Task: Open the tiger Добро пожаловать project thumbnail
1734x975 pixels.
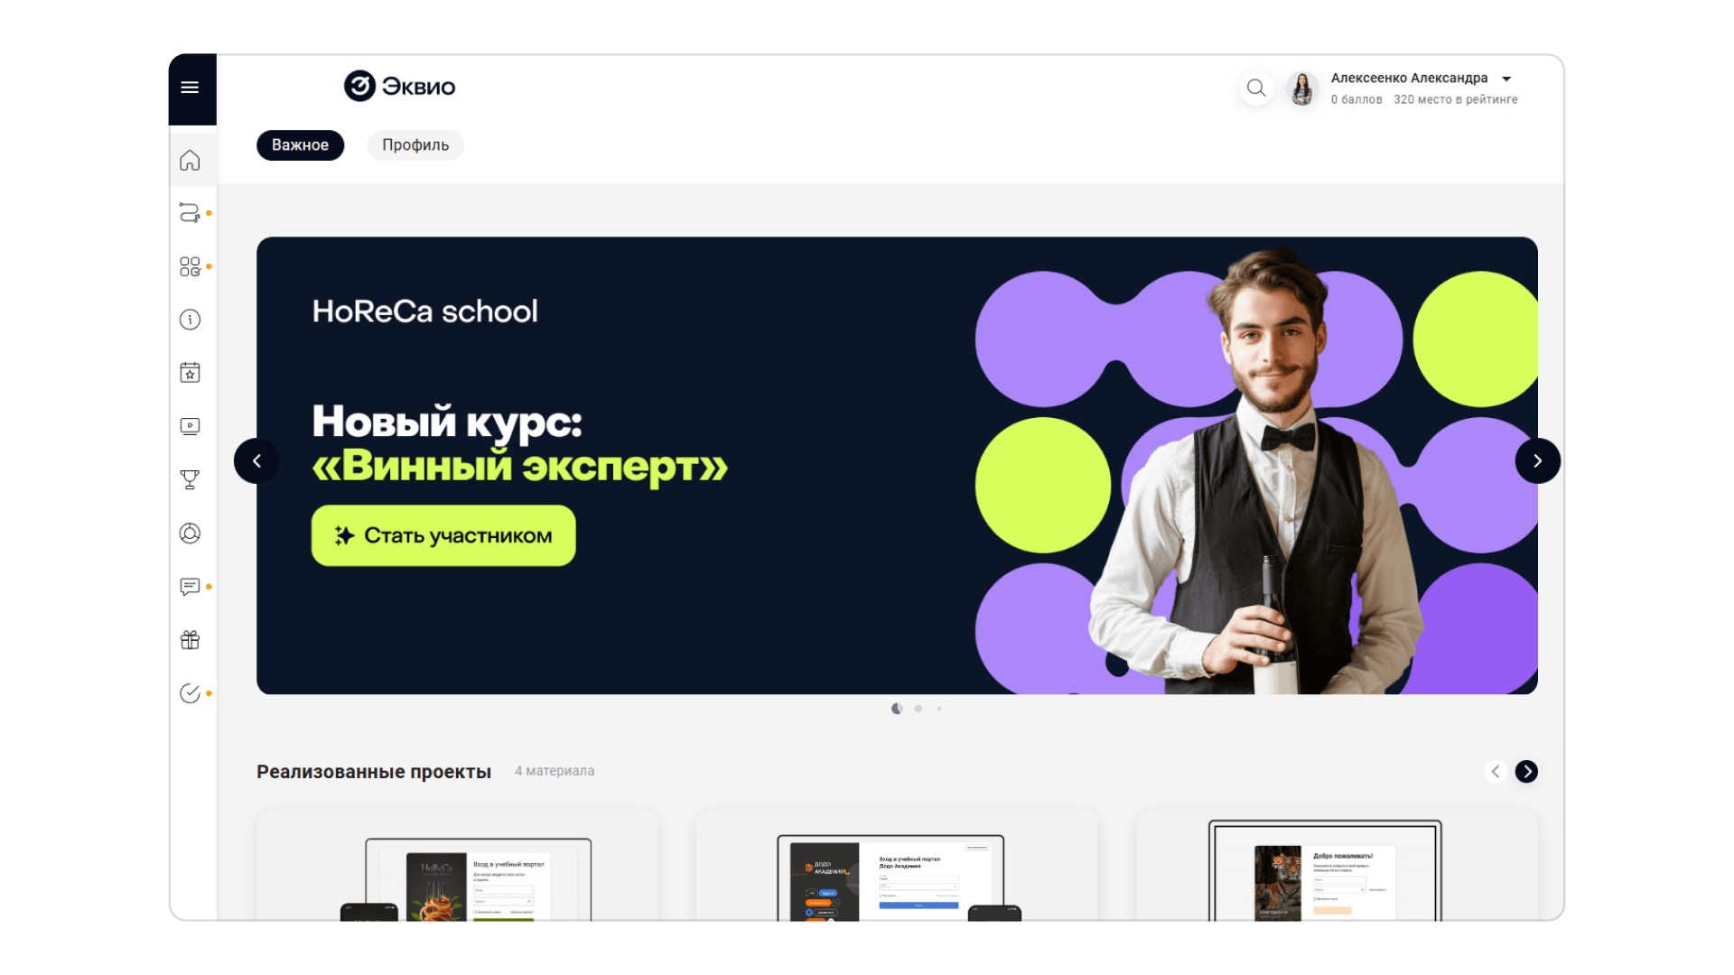Action: point(1337,867)
